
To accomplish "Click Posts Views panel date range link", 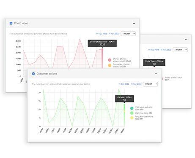I will tap(160, 50).
